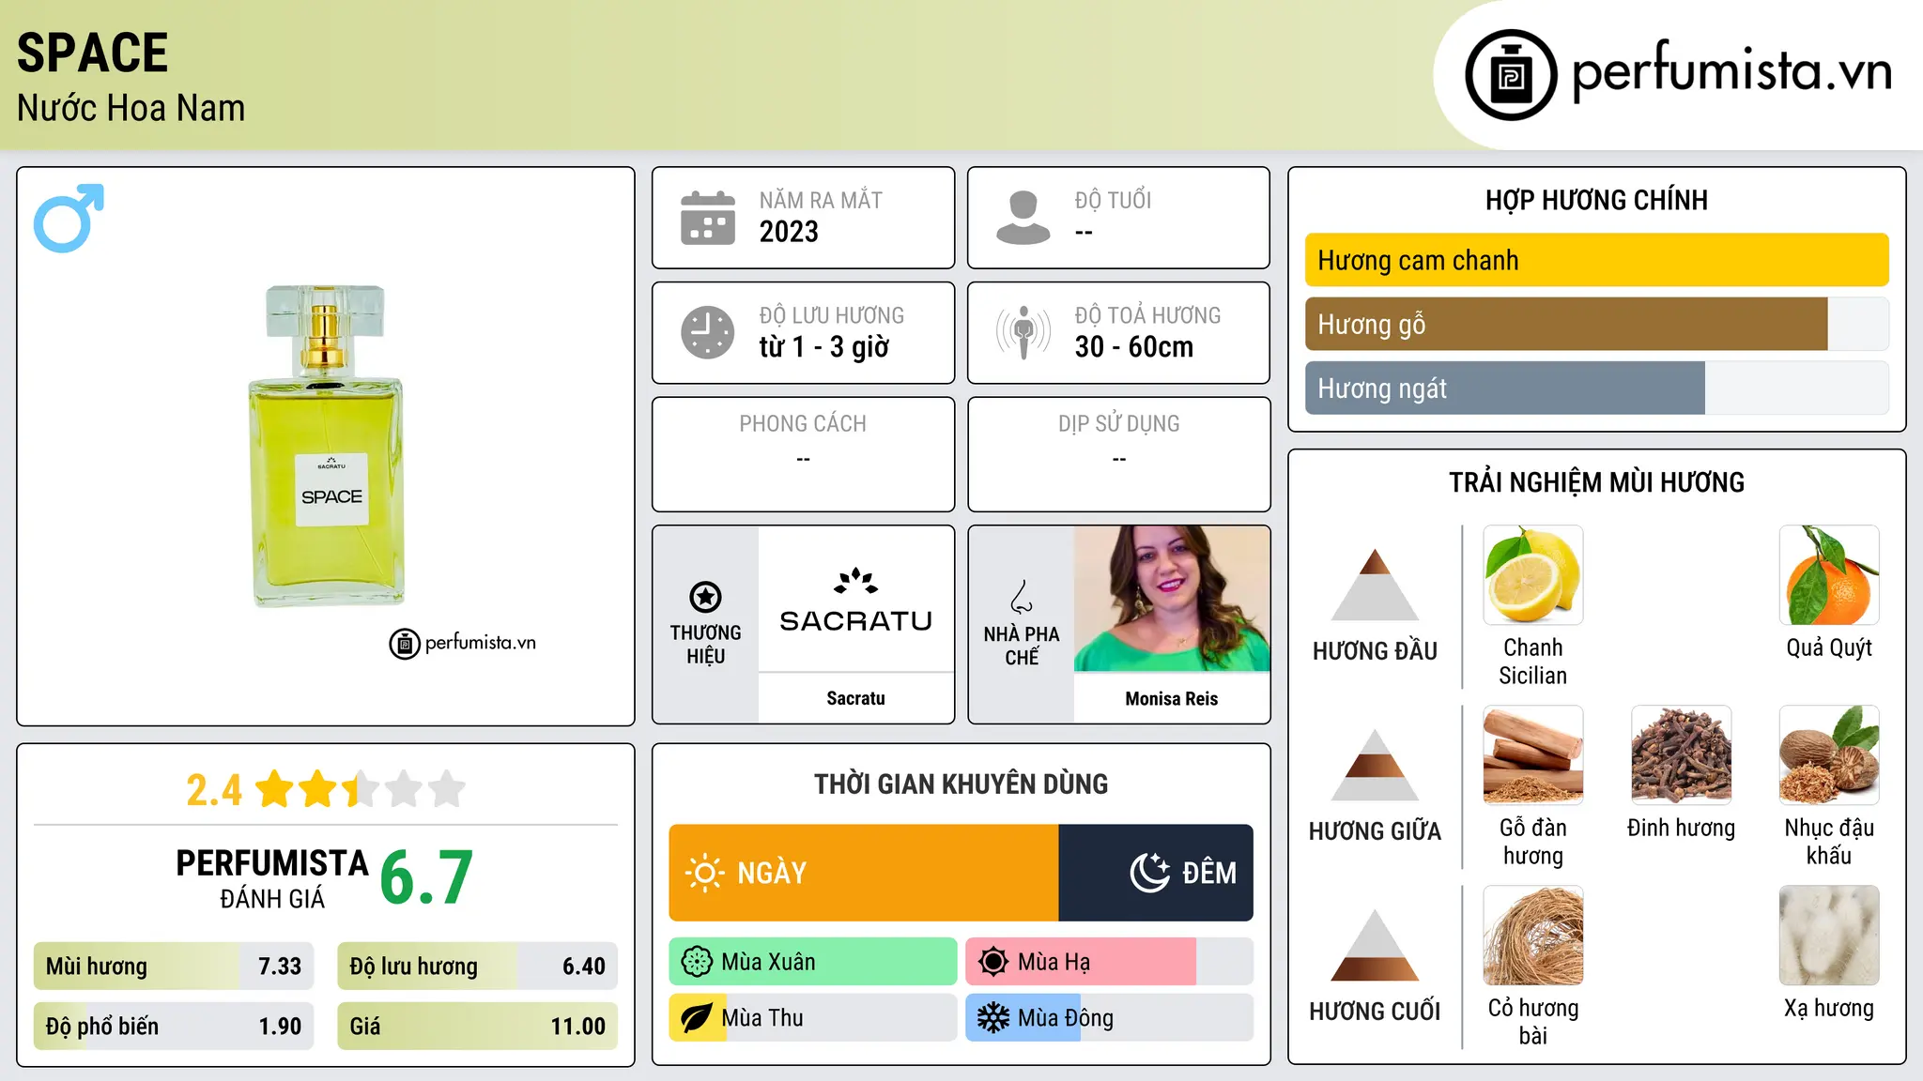The width and height of the screenshot is (1923, 1081).
Task: Click the clock icon beside Độ lưu hương
Action: click(x=708, y=332)
